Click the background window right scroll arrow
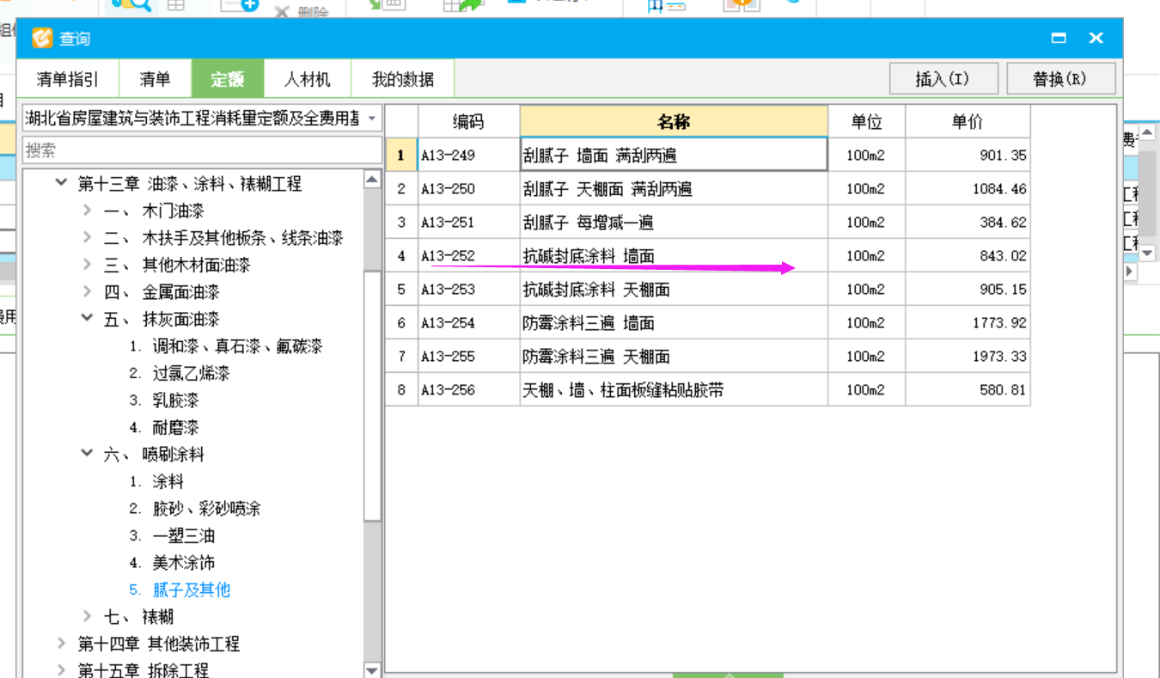The width and height of the screenshot is (1160, 678). click(1129, 271)
